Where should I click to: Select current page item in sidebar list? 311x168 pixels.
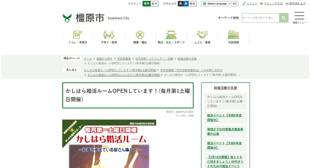(225, 101)
